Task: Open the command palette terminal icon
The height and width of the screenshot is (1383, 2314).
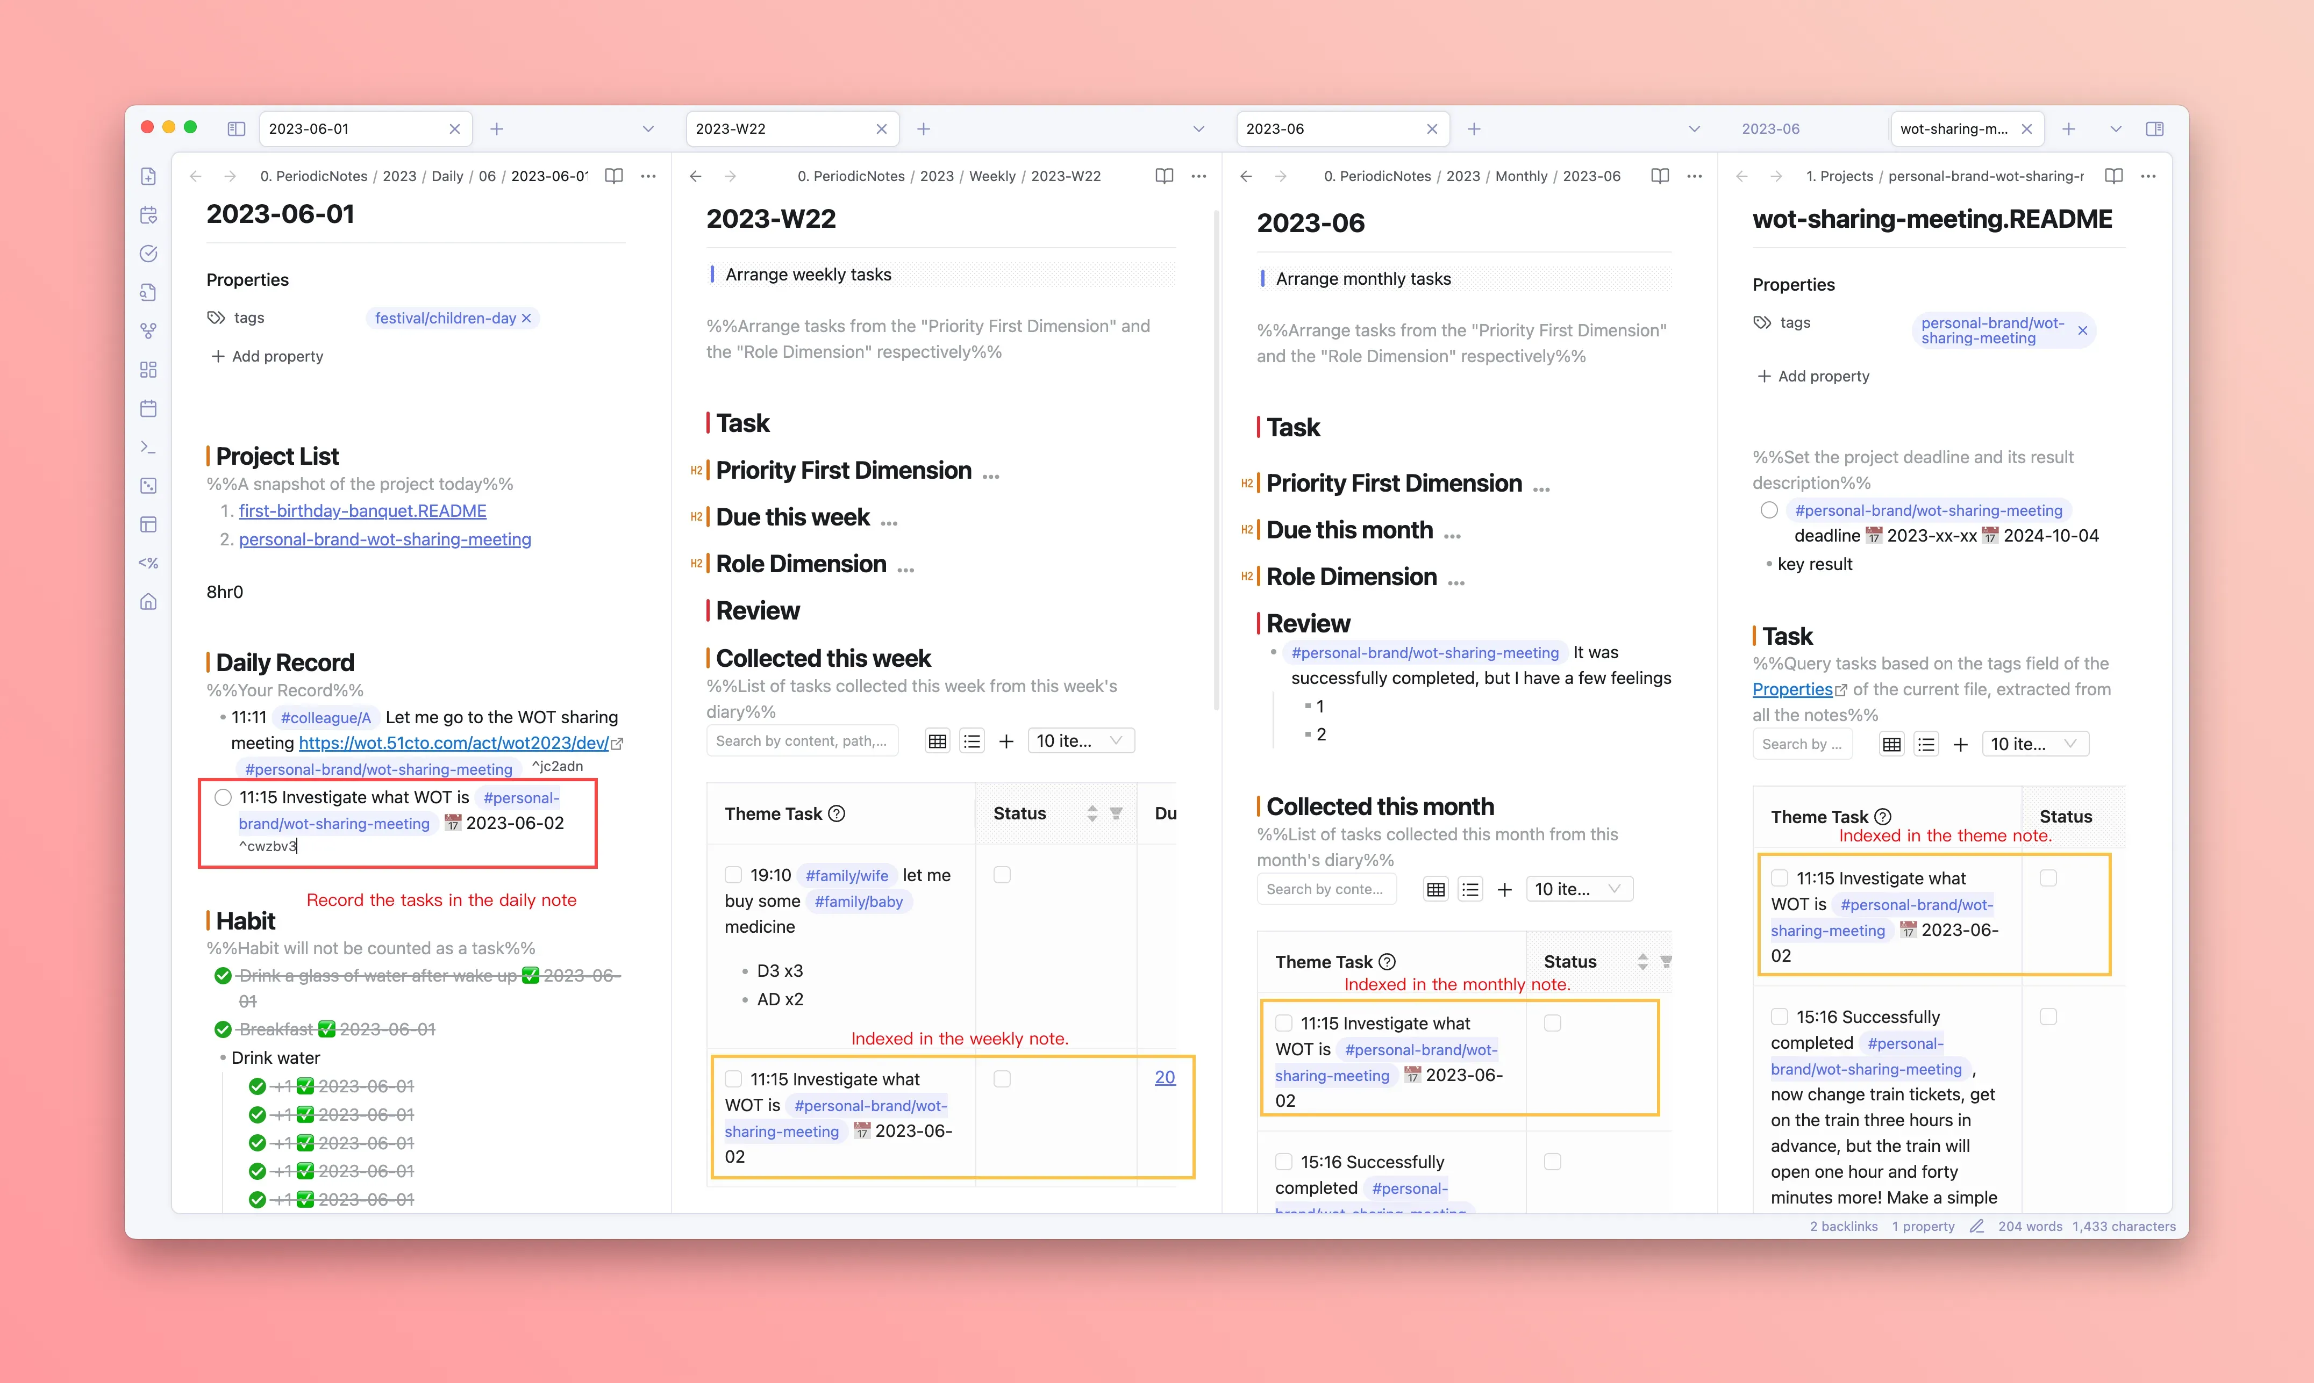Action: pyautogui.click(x=148, y=448)
